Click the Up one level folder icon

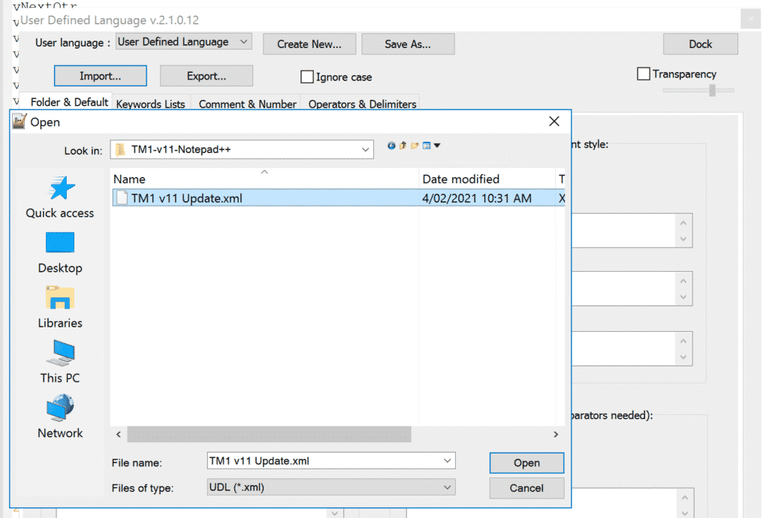pyautogui.click(x=403, y=145)
